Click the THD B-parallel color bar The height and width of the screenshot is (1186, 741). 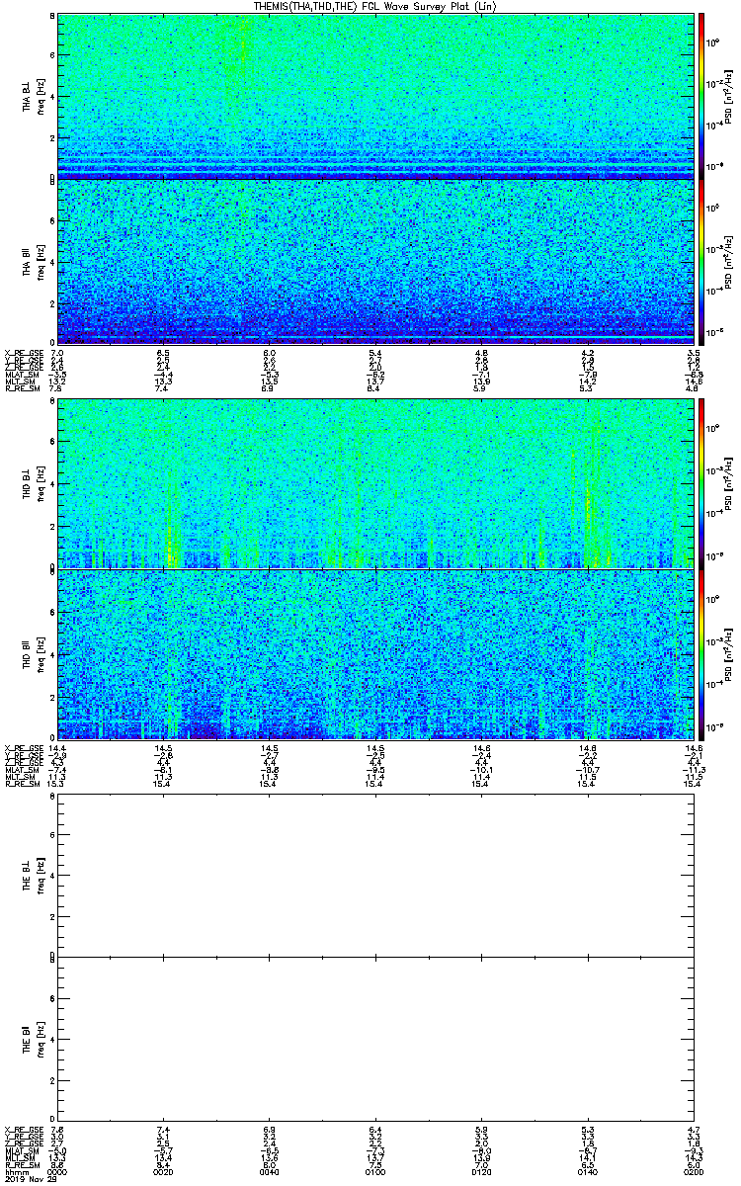[702, 655]
